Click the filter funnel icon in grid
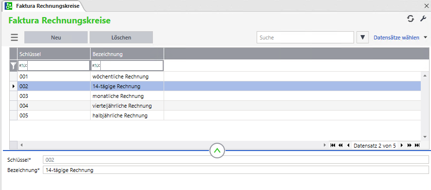431x190 pixels. pos(13,66)
